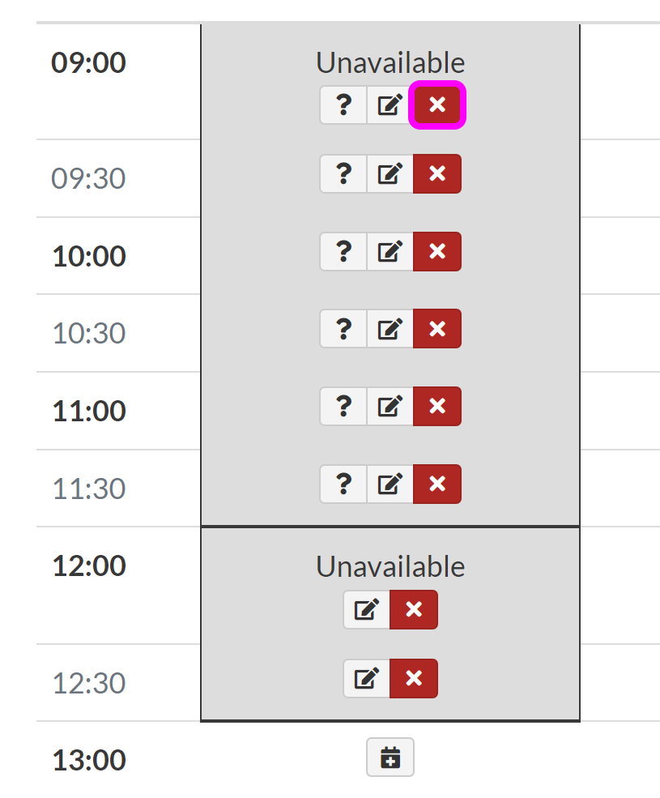
Task: Click the 11:00 question mark icon
Action: click(x=343, y=406)
